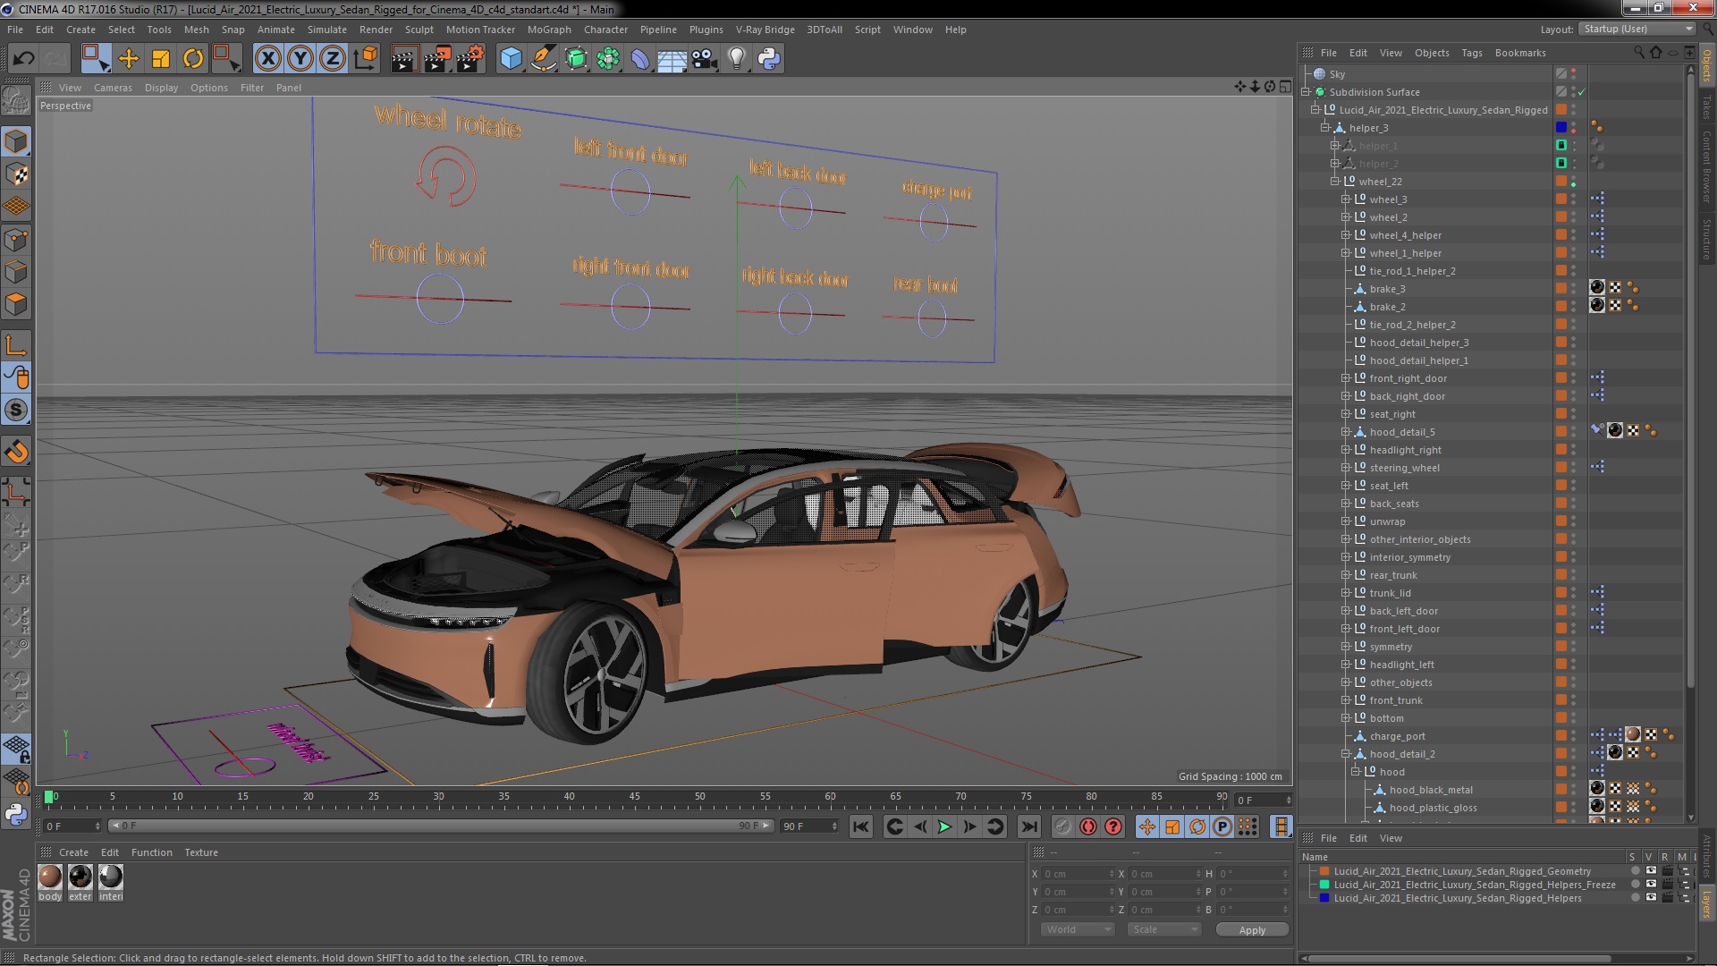Add a Cube primitive object
1717x966 pixels.
(x=511, y=59)
